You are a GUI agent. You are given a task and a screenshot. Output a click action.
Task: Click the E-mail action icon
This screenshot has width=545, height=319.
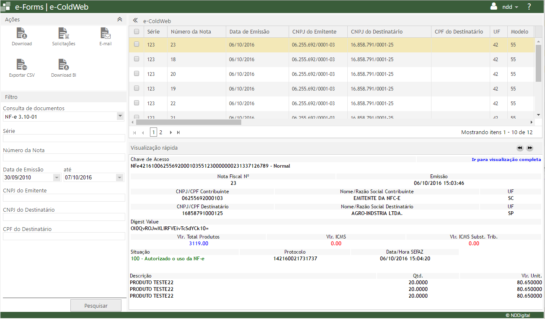[x=105, y=34]
